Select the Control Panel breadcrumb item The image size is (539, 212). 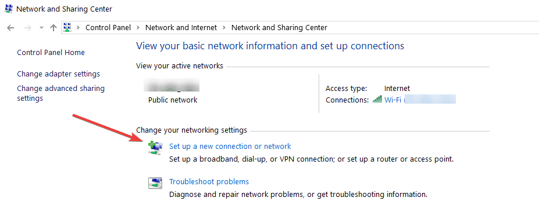pyautogui.click(x=108, y=28)
